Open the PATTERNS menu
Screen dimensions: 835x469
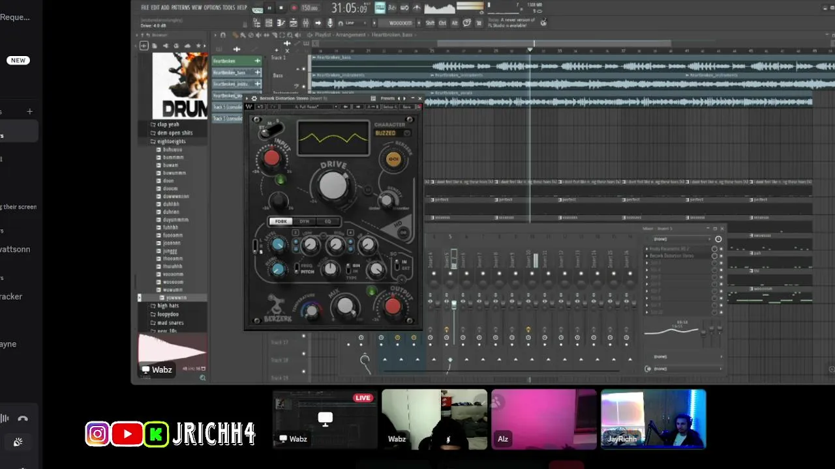click(180, 7)
